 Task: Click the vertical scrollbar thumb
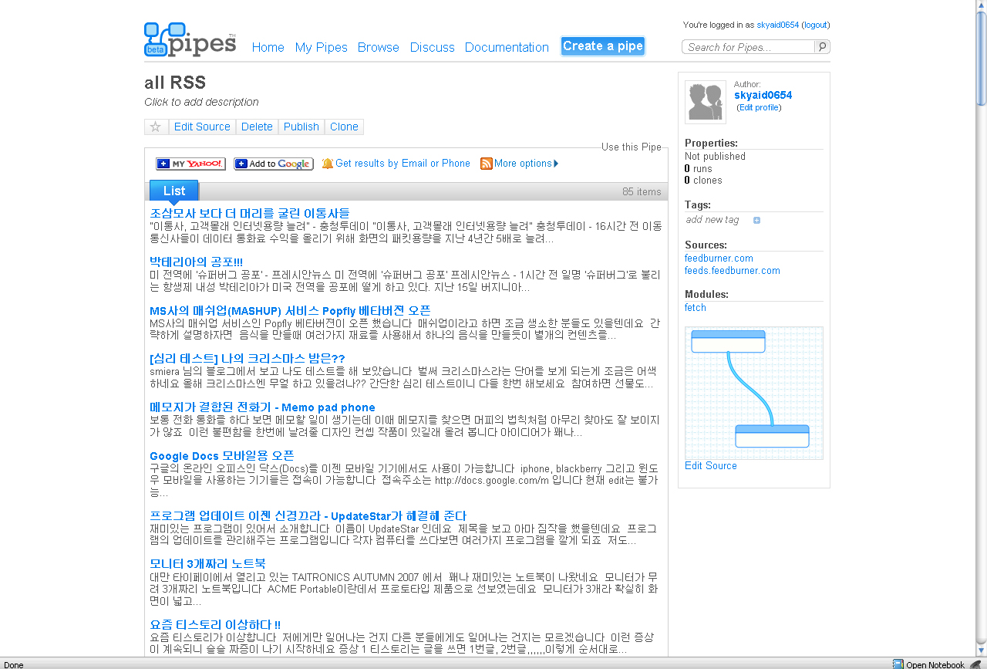(981, 58)
